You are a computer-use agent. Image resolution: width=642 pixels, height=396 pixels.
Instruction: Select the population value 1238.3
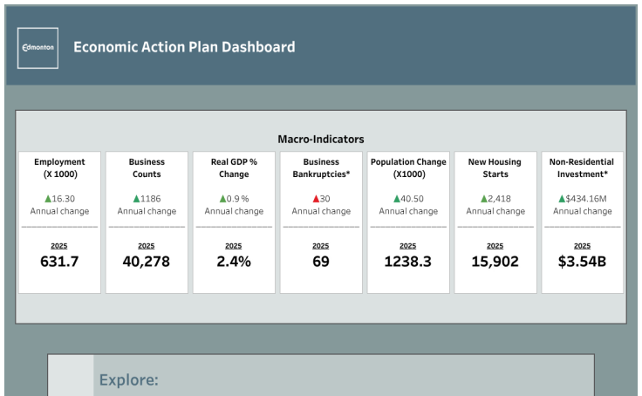[408, 262]
